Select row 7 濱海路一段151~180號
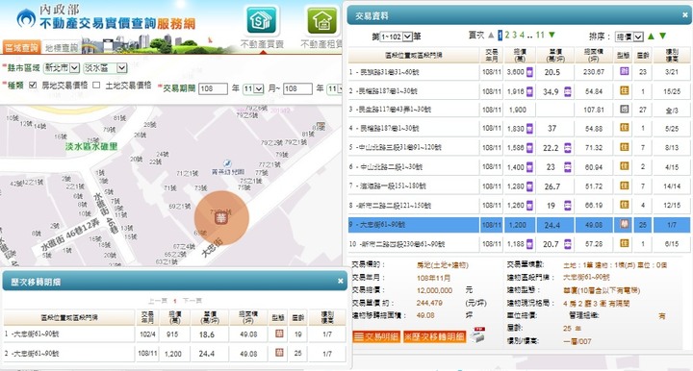The width and height of the screenshot is (693, 371). point(520,186)
